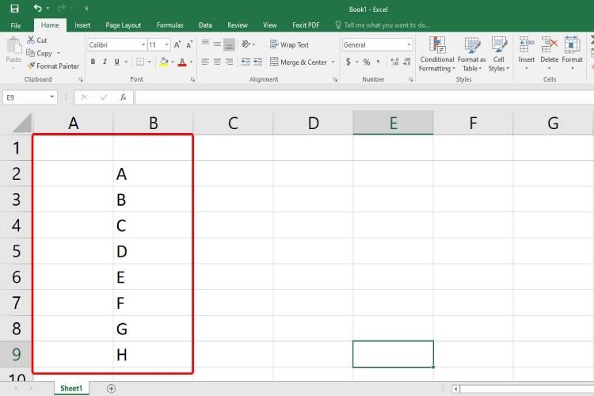Open the font size 11 dropdown

click(x=166, y=44)
